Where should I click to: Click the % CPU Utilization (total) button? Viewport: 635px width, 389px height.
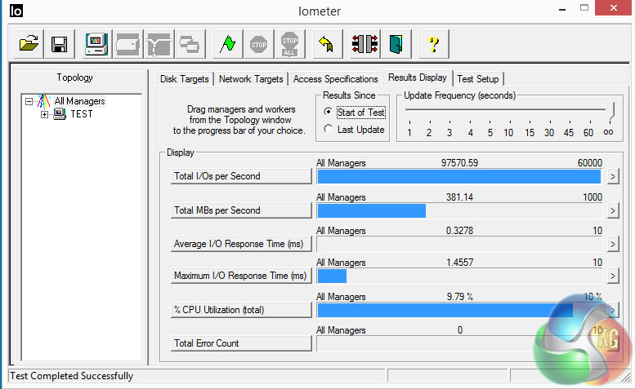click(241, 310)
